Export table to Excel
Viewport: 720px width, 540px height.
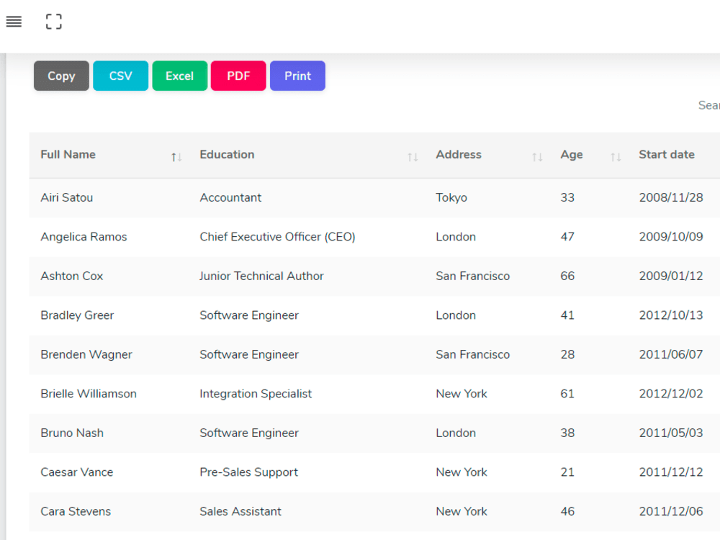coord(179,76)
